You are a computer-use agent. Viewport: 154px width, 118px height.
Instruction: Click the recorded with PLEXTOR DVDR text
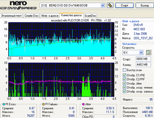pos(81,20)
